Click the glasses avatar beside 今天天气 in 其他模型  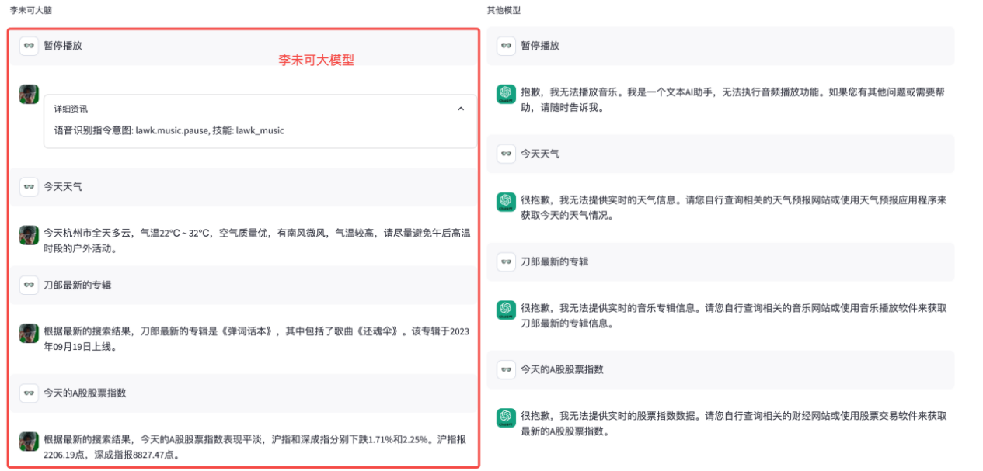point(506,154)
